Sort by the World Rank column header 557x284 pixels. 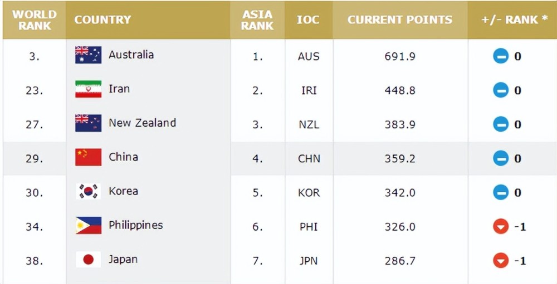point(34,20)
